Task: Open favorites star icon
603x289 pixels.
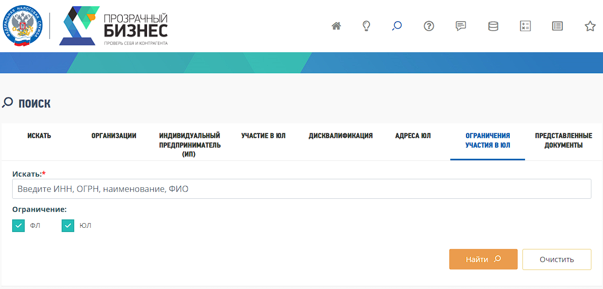Action: (x=590, y=26)
